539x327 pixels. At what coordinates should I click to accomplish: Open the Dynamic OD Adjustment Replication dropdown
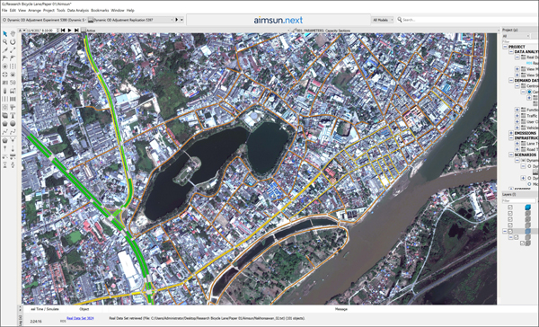click(130, 20)
